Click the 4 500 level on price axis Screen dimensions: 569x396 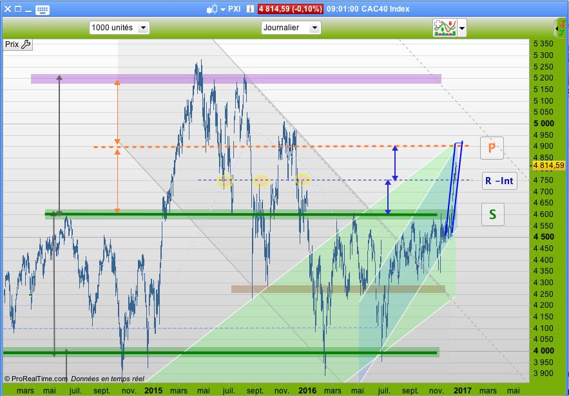click(x=544, y=237)
